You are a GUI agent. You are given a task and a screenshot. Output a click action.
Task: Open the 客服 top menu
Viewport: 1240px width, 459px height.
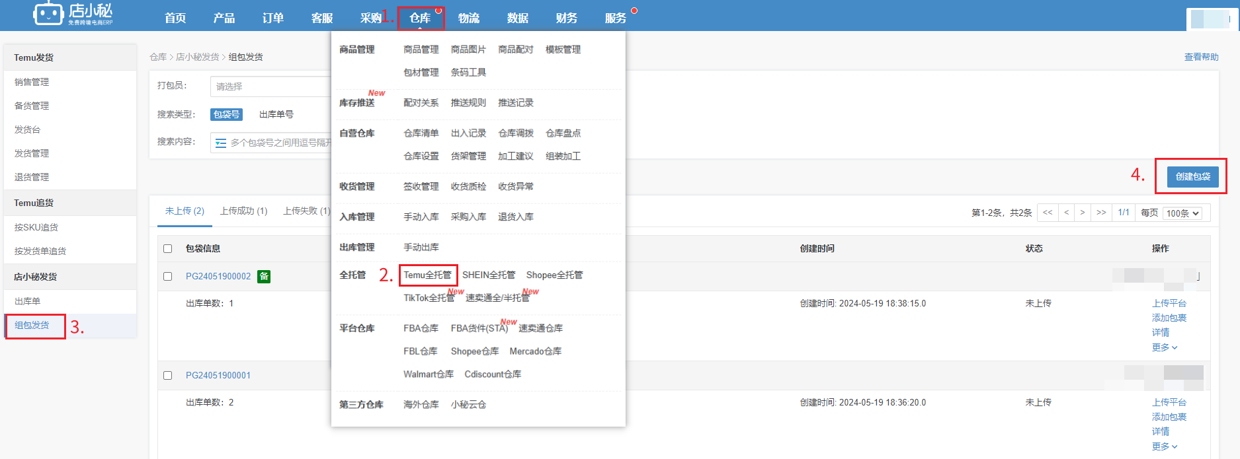[x=322, y=18]
